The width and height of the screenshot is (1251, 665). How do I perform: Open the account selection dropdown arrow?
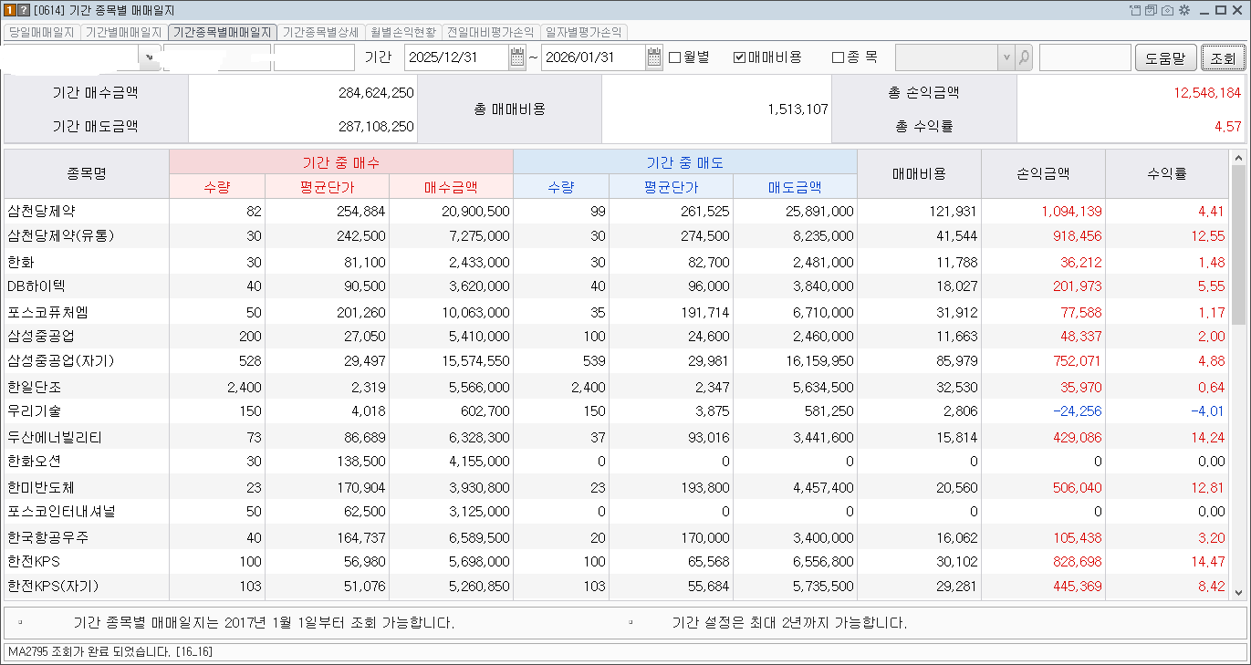[x=149, y=57]
